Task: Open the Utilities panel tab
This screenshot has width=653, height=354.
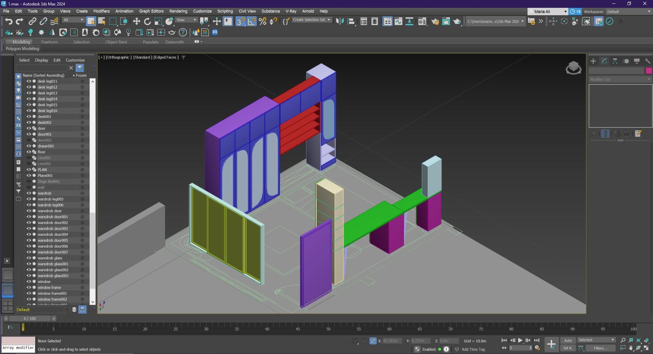Action: click(647, 61)
